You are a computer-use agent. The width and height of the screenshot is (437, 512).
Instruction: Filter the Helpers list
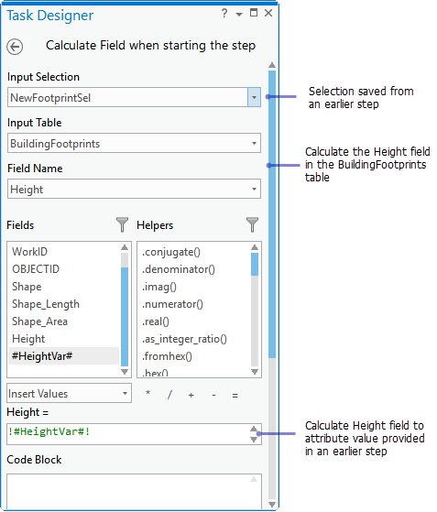252,224
